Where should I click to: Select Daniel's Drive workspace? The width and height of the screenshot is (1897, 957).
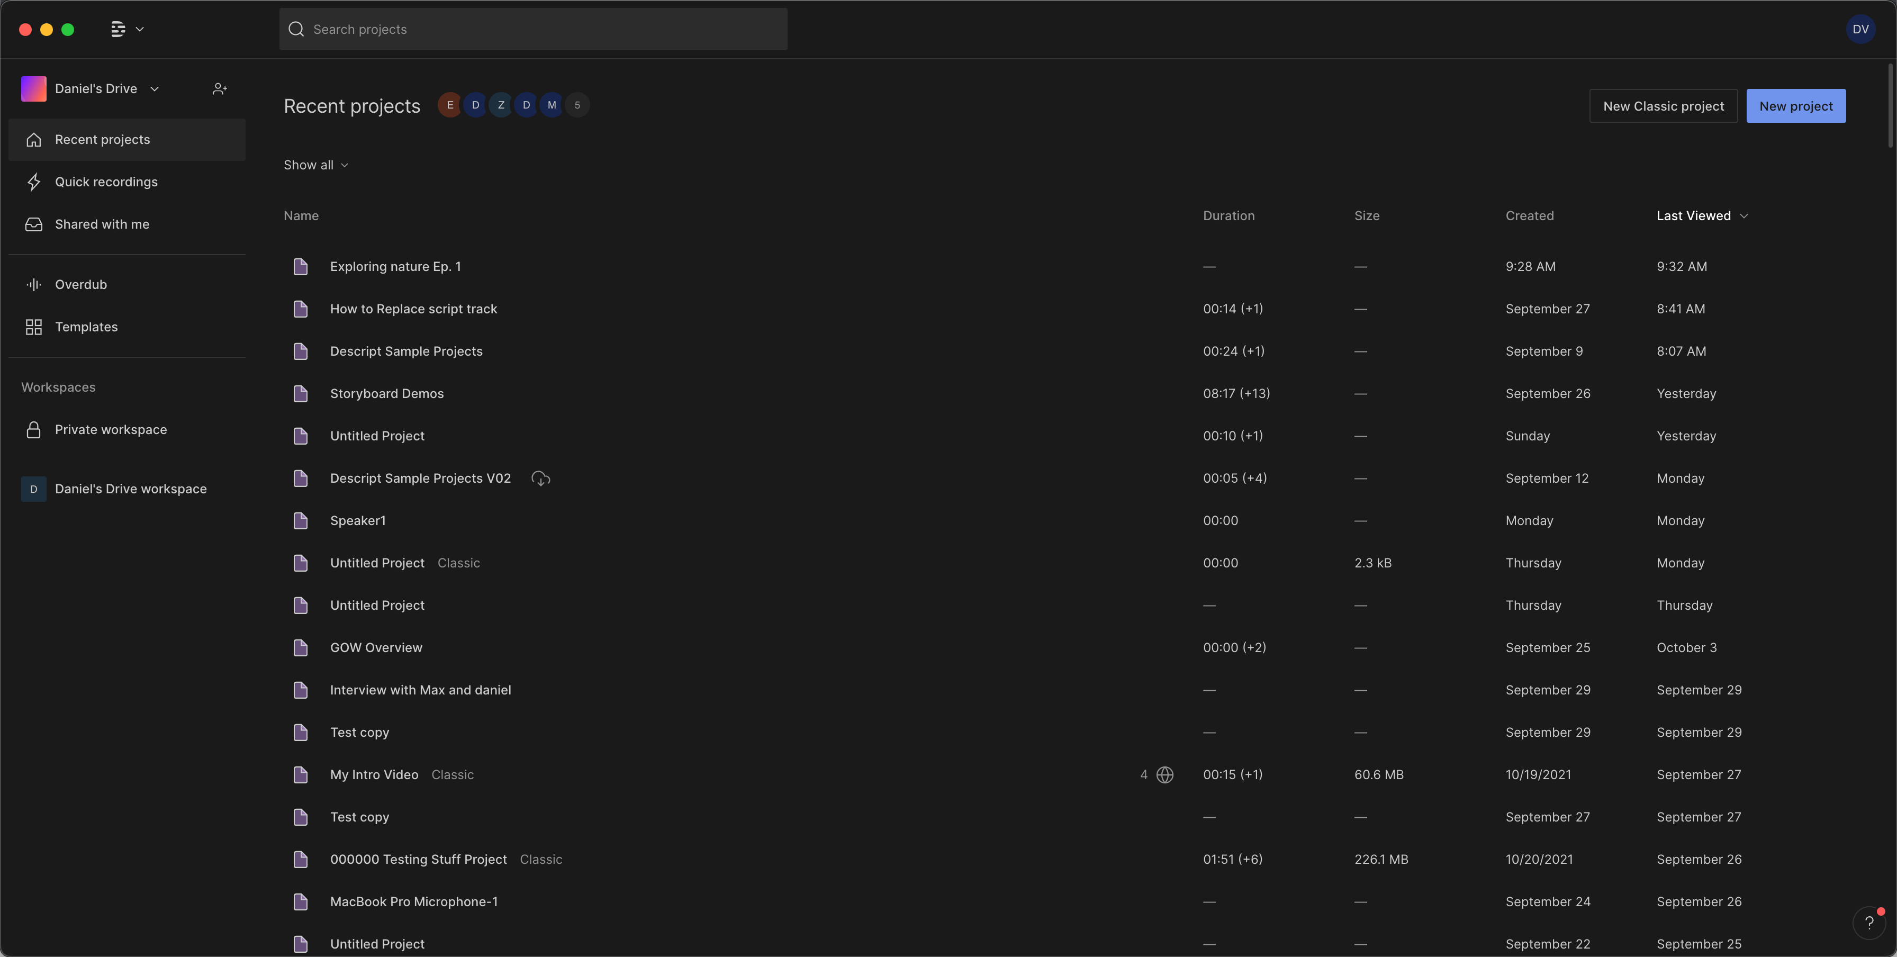127,490
